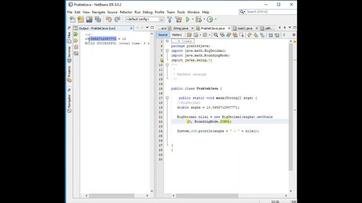362x203 pixels.
Task: Switch to History view
Action: [177, 35]
